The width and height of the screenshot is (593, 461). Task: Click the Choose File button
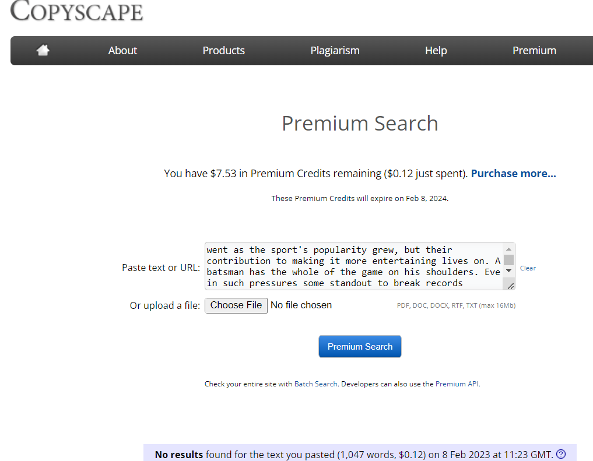pyautogui.click(x=236, y=305)
